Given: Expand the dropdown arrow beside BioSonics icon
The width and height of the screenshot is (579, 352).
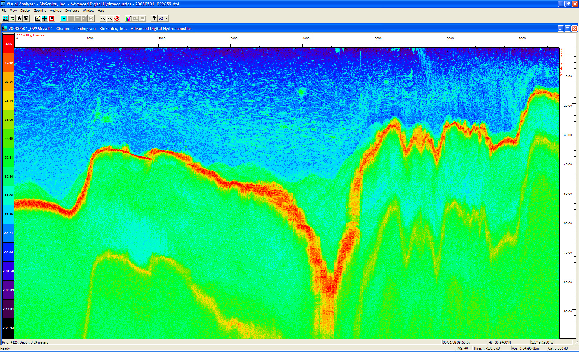Looking at the screenshot, I should click(166, 19).
